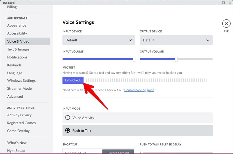Open Keybinds settings
233x154 pixels.
pyautogui.click(x=14, y=65)
